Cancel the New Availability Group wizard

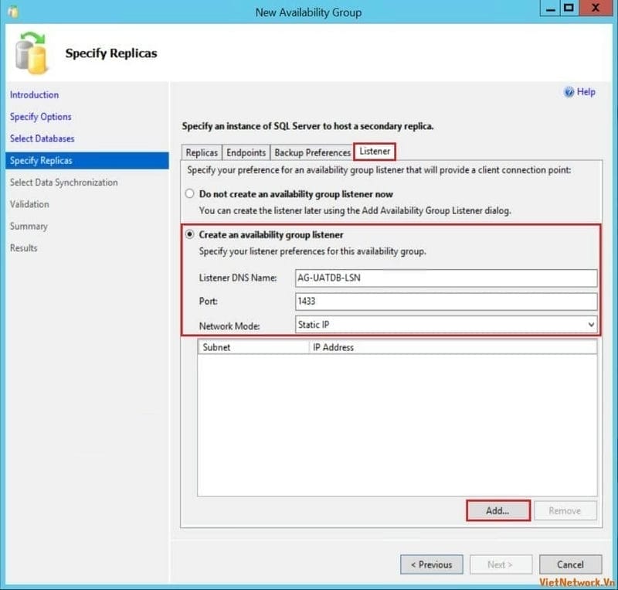tap(570, 564)
